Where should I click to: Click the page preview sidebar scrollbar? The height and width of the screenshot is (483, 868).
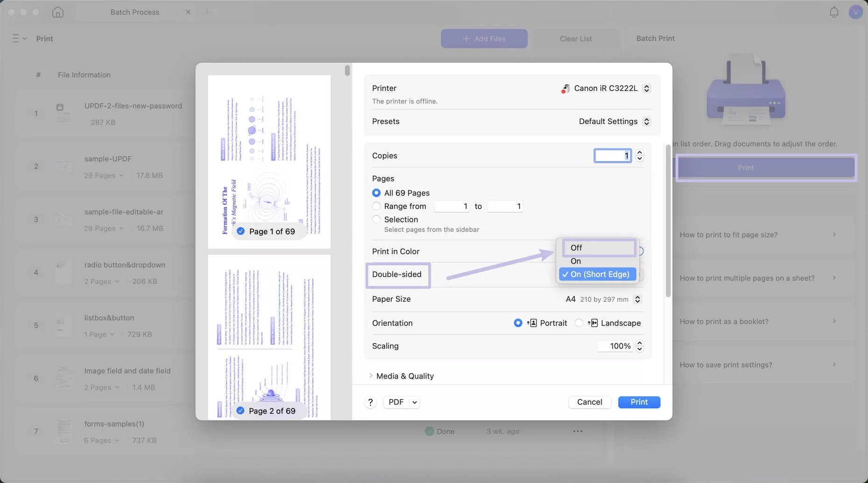347,70
